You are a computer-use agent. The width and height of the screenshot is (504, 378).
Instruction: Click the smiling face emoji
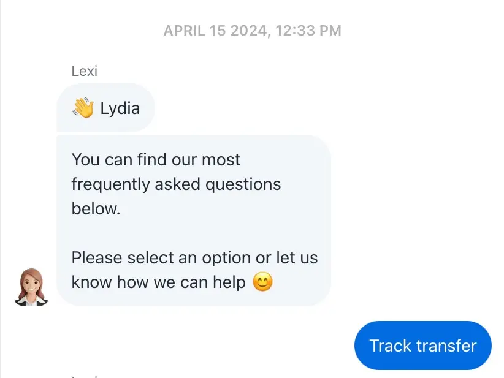[x=262, y=282]
